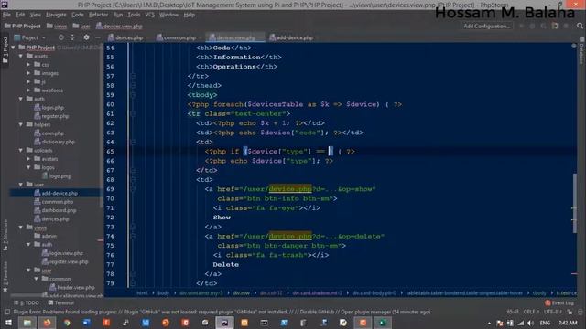This screenshot has height=329, width=586.
Task: Open the Navigate menu
Action: pos(56,15)
